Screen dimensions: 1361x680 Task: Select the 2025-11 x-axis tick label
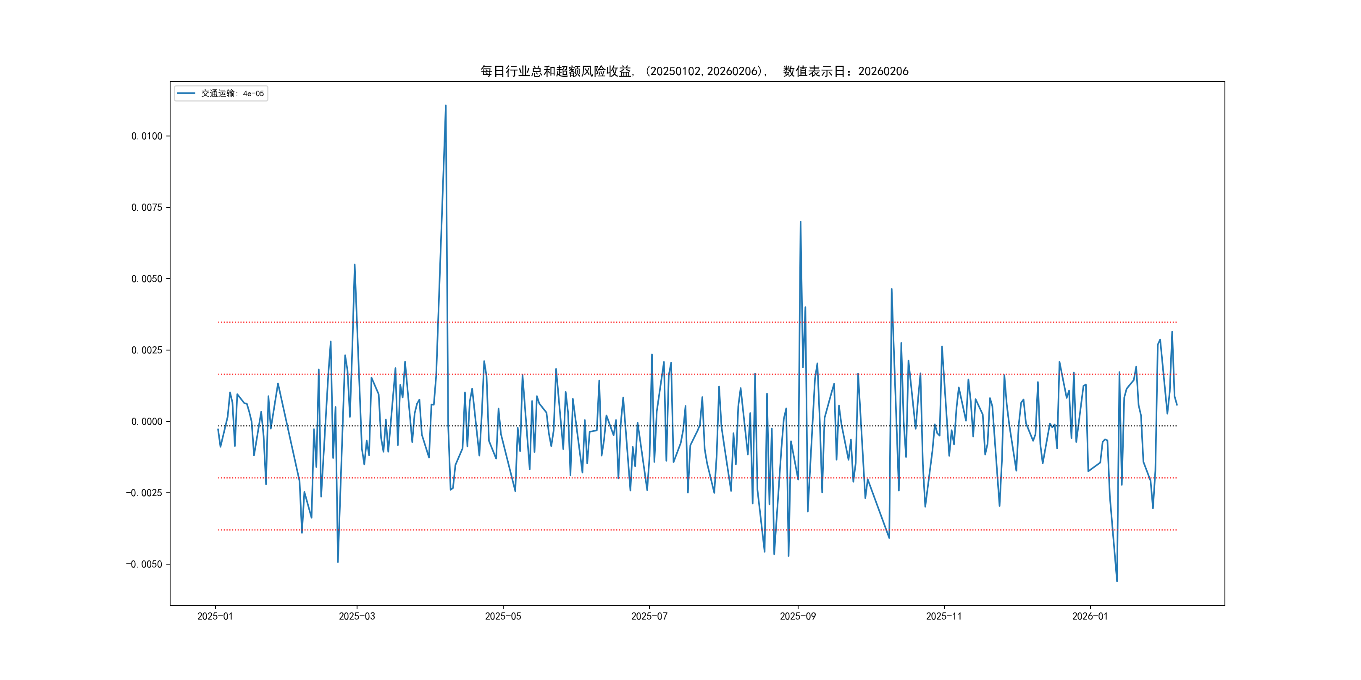point(943,616)
